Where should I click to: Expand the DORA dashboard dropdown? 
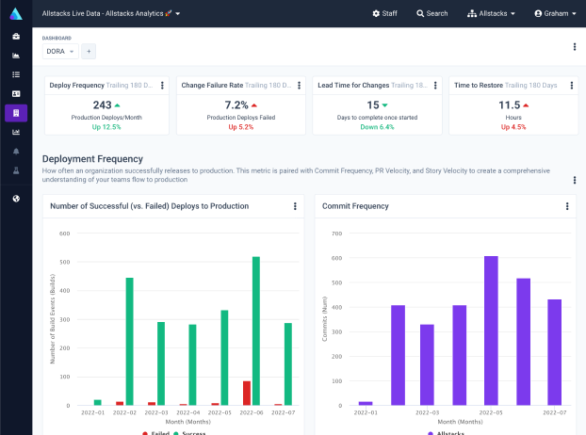(x=60, y=52)
